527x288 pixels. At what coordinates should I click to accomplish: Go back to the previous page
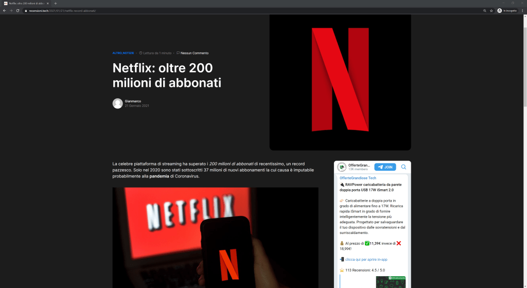click(4, 11)
